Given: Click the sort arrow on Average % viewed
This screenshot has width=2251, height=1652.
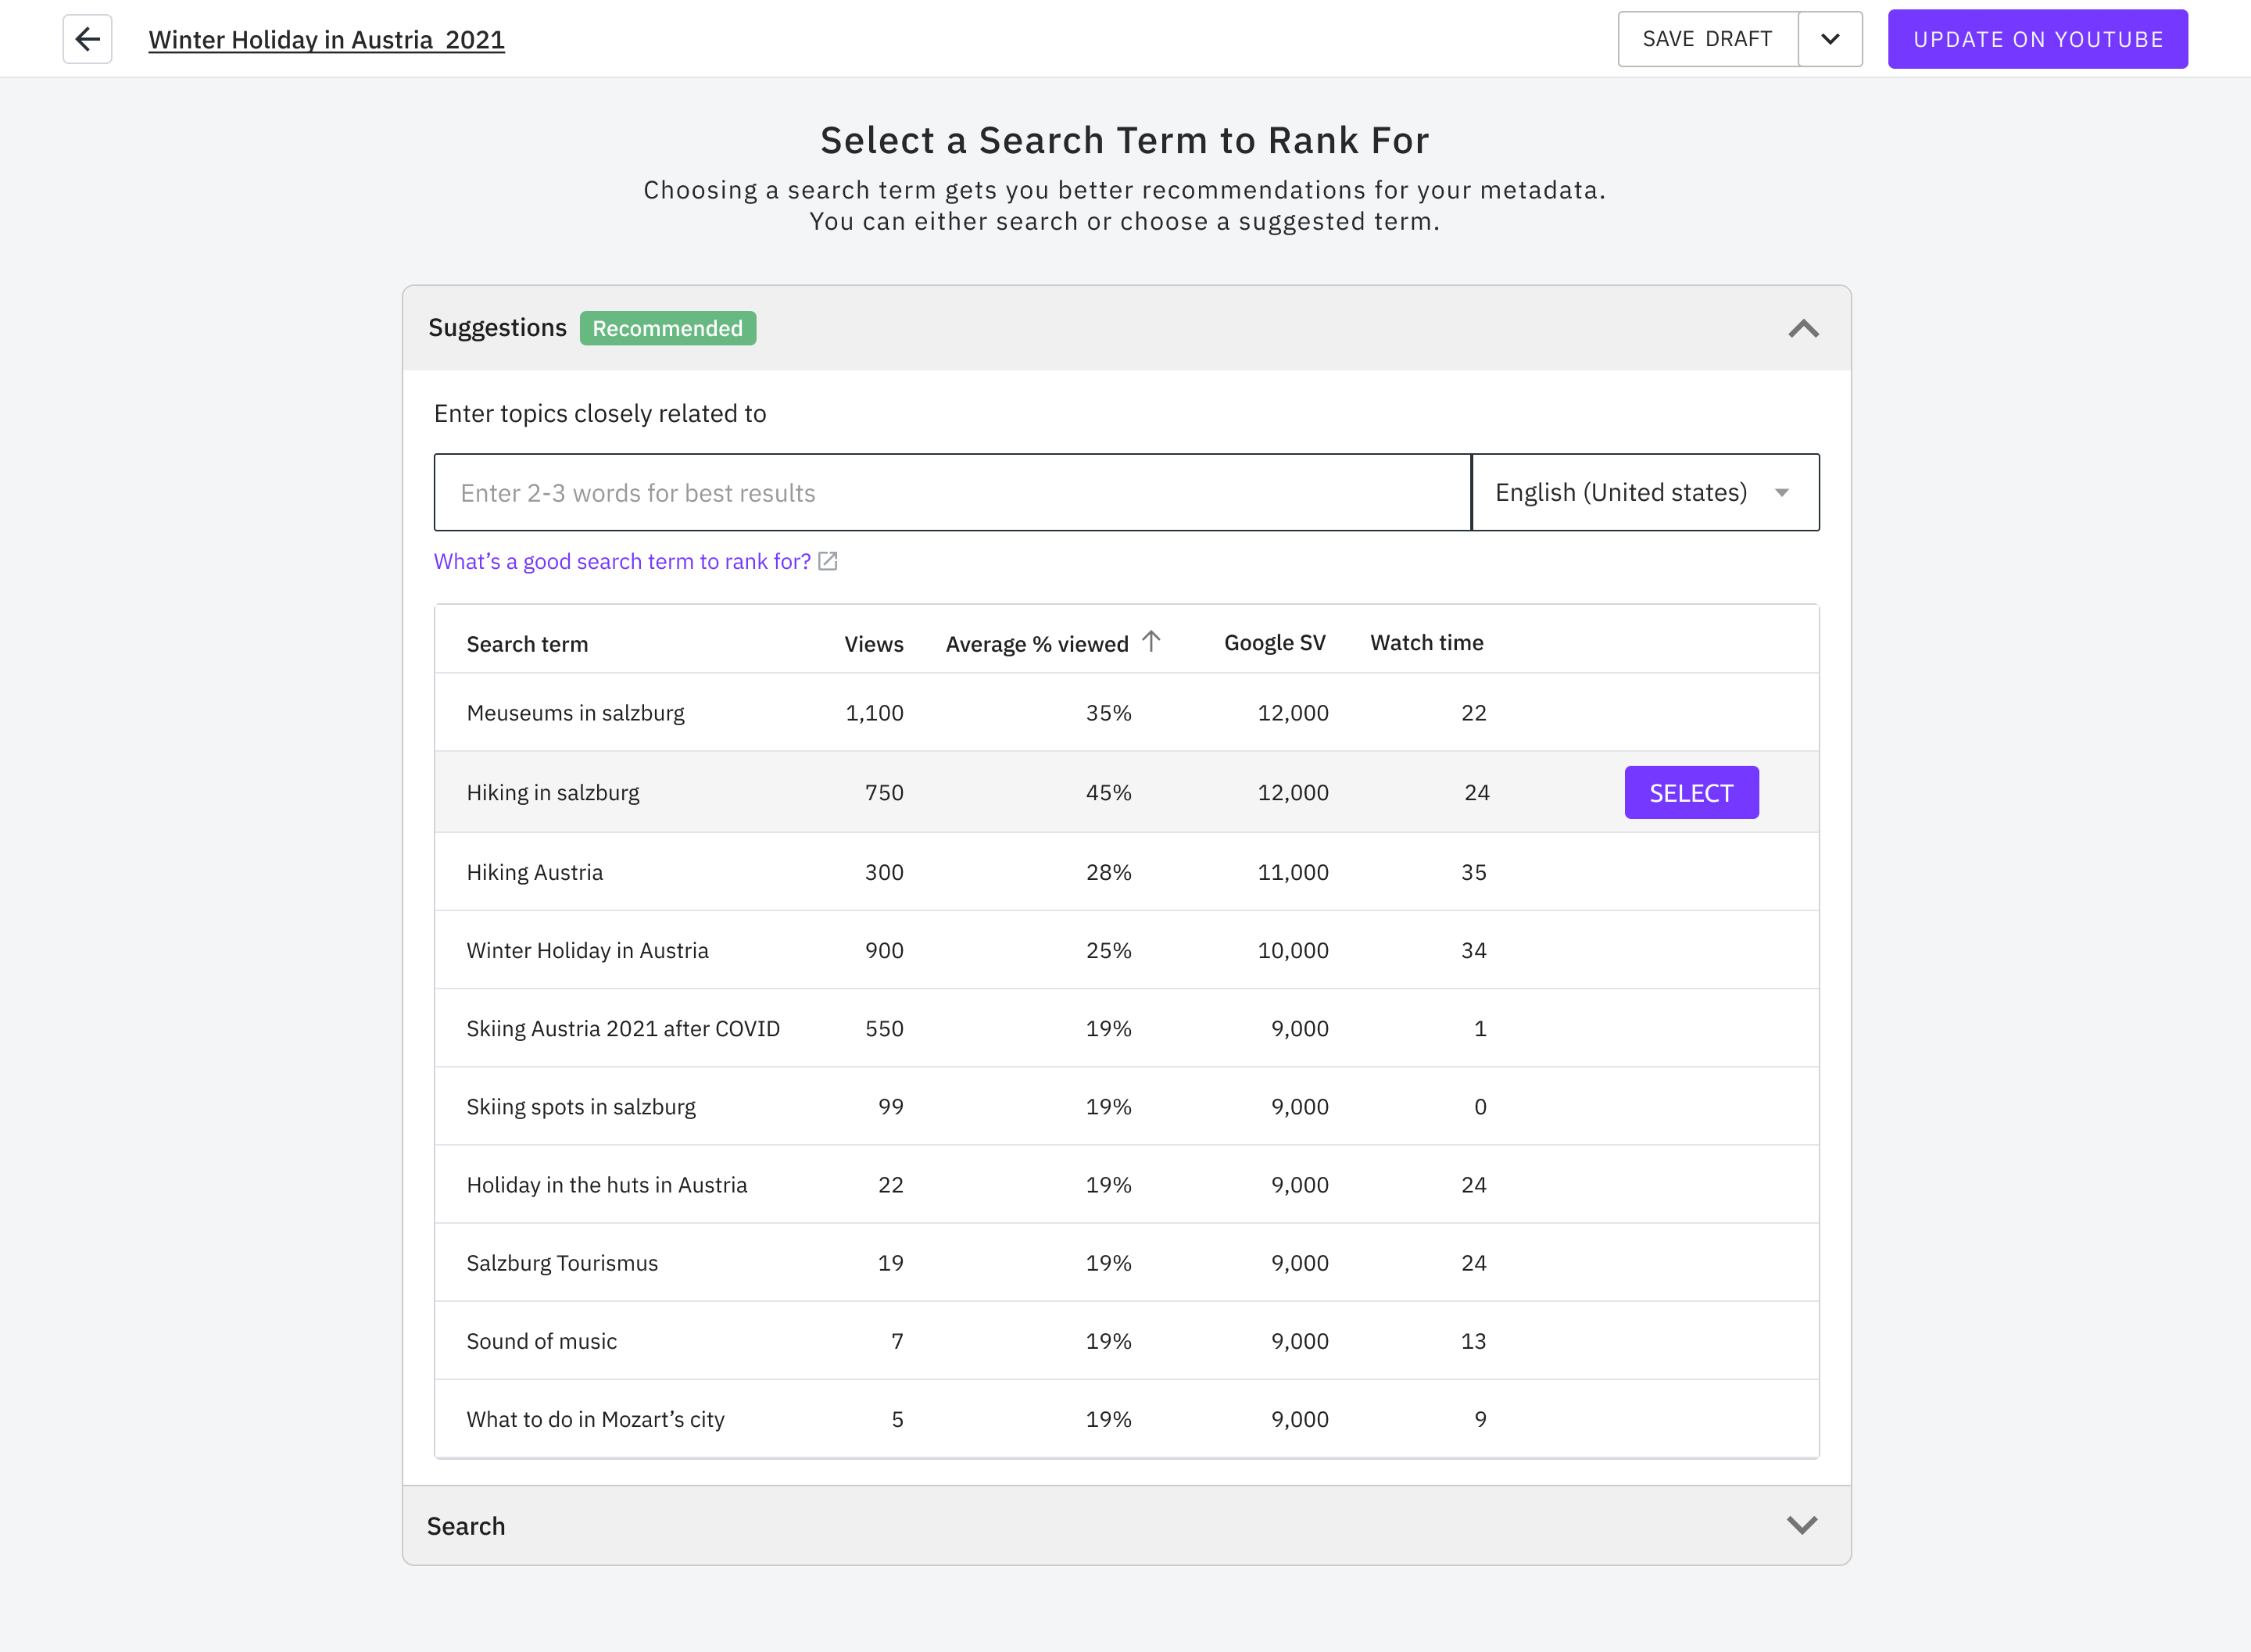Looking at the screenshot, I should click(x=1152, y=641).
